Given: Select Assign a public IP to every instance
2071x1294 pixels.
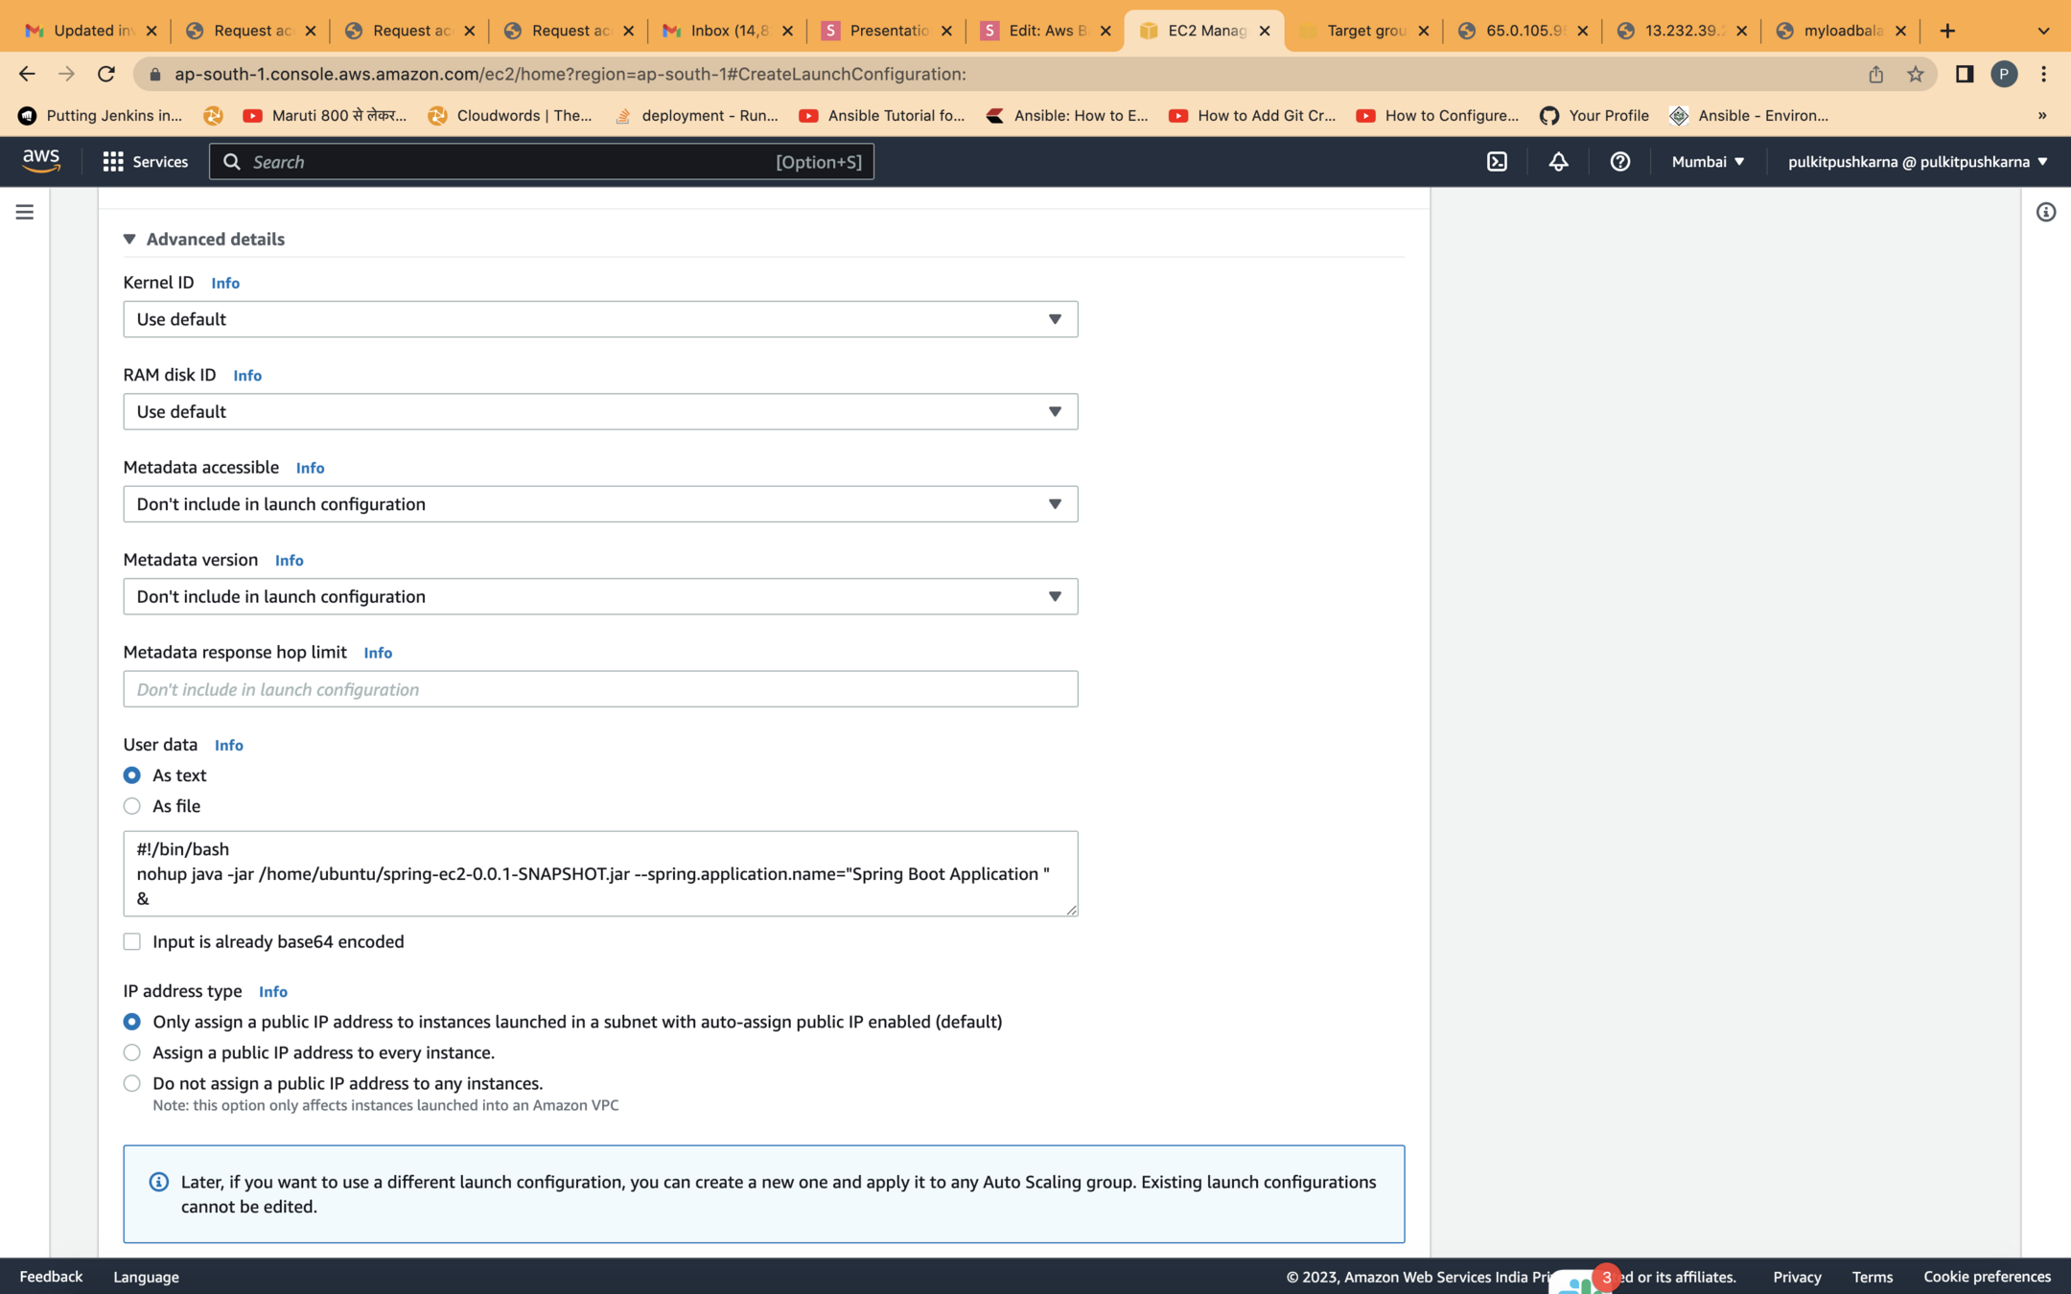Looking at the screenshot, I should tap(132, 1052).
